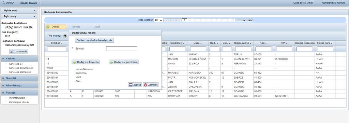
Task: Focus the NIP filter field
Action: pyautogui.click(x=284, y=49)
